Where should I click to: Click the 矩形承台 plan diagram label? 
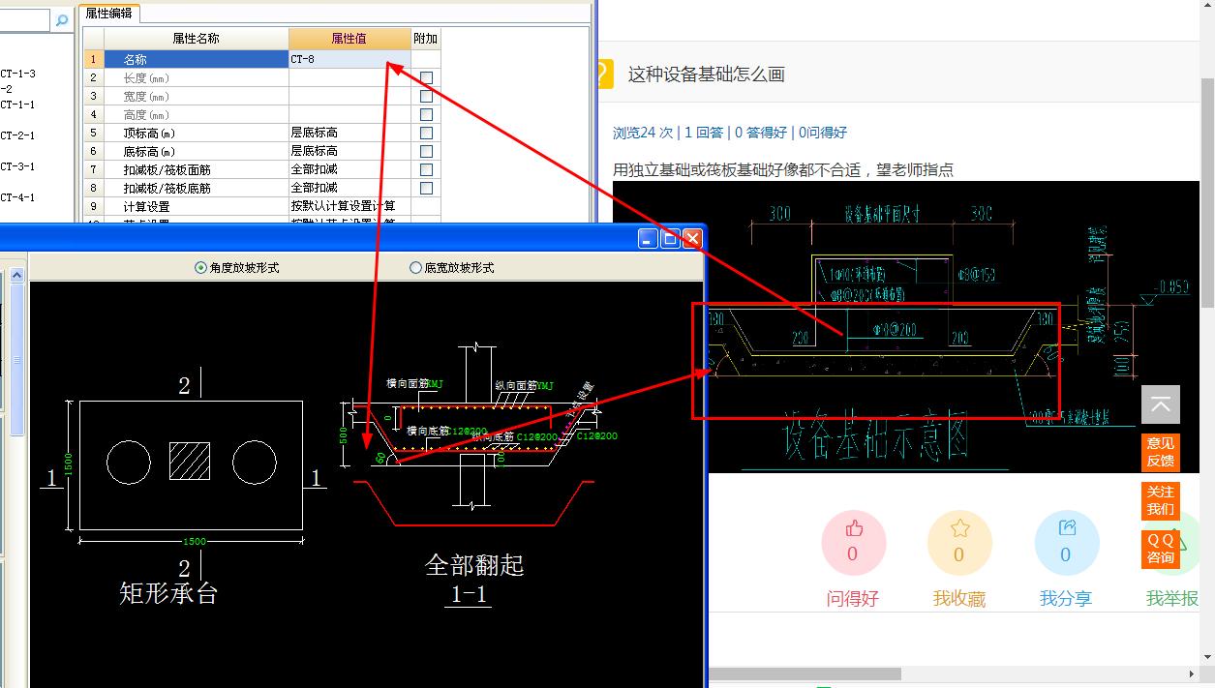click(168, 593)
